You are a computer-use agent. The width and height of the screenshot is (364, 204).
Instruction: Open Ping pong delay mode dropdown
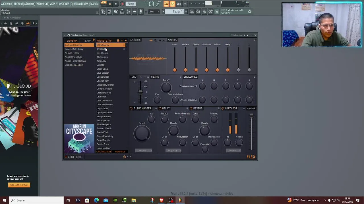click(173, 150)
